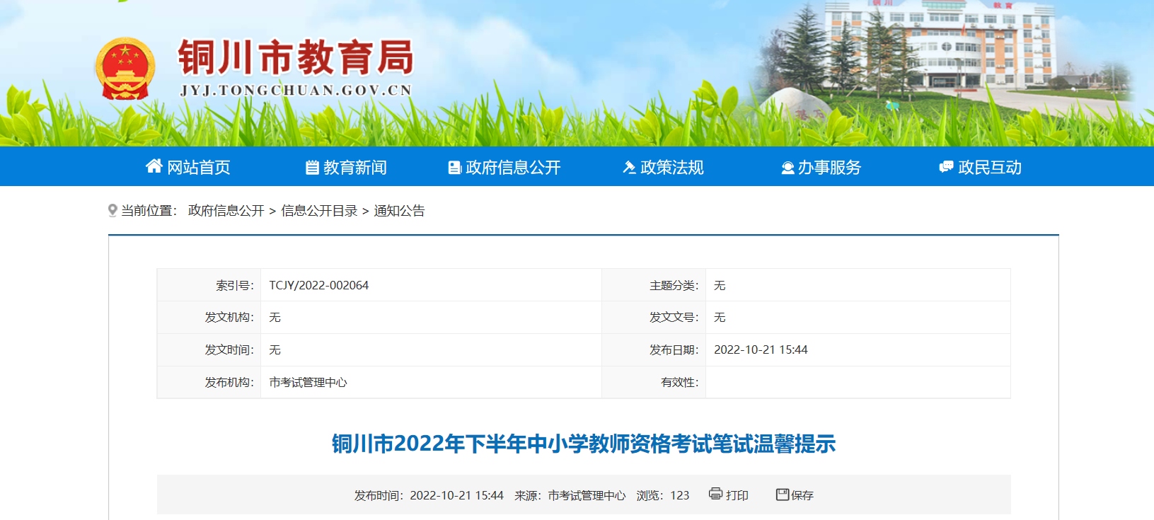
Task: Click the 发文时间 label cell
Action: pos(209,350)
